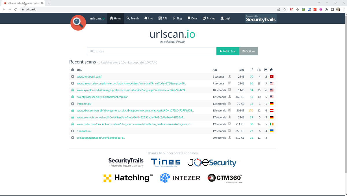
Task: Open Hatching sponsor logo
Action: point(128,178)
